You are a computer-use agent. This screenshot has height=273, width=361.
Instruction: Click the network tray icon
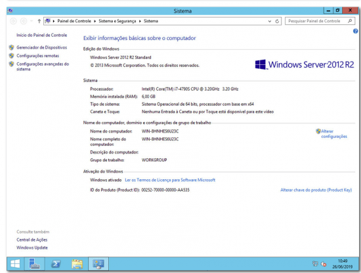[315, 264]
